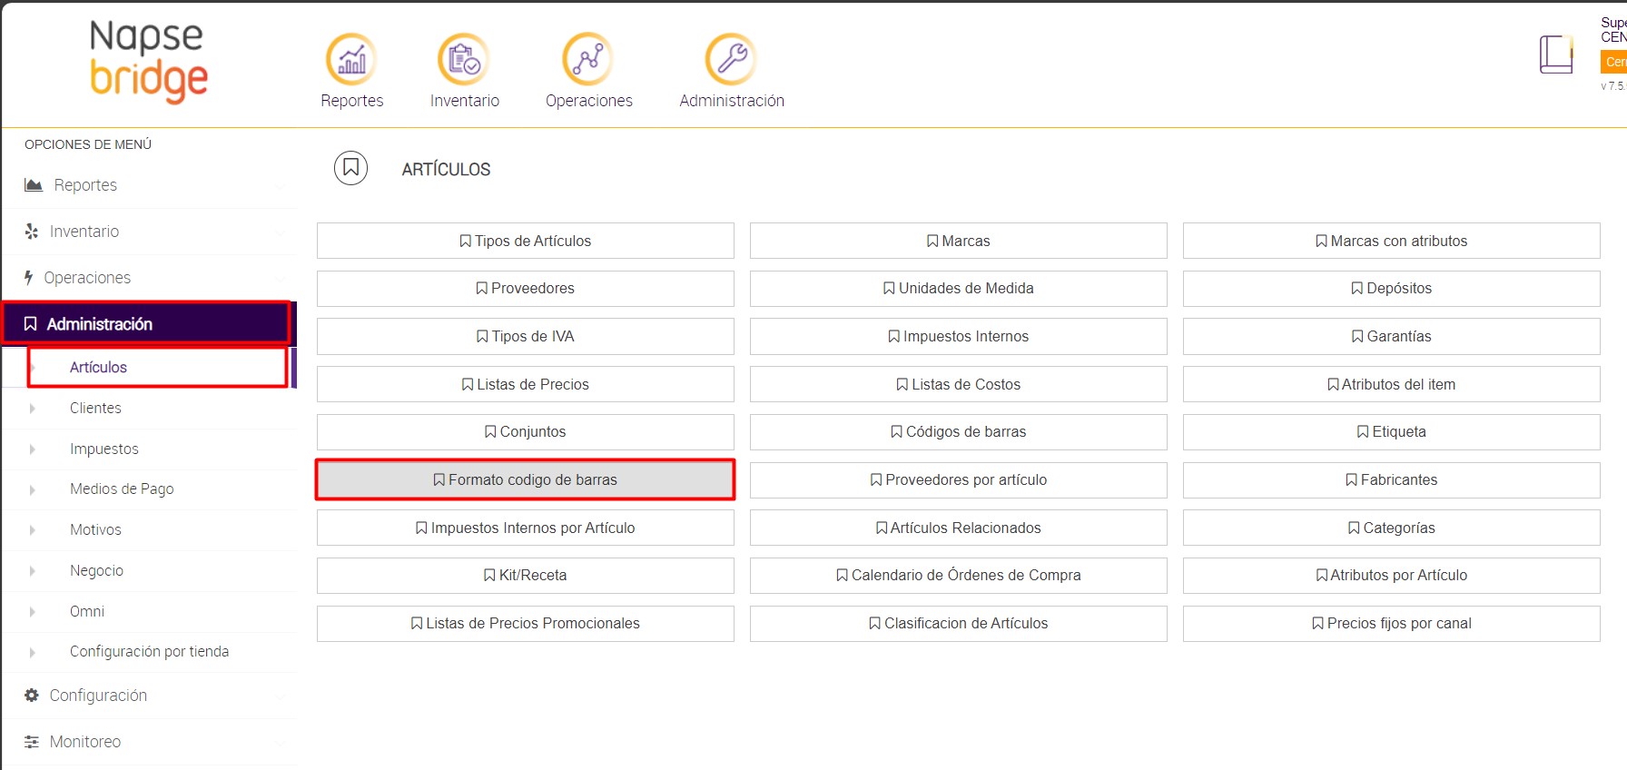This screenshot has height=770, width=1627.
Task: Open Clasificacion de Artículos
Action: [958, 623]
